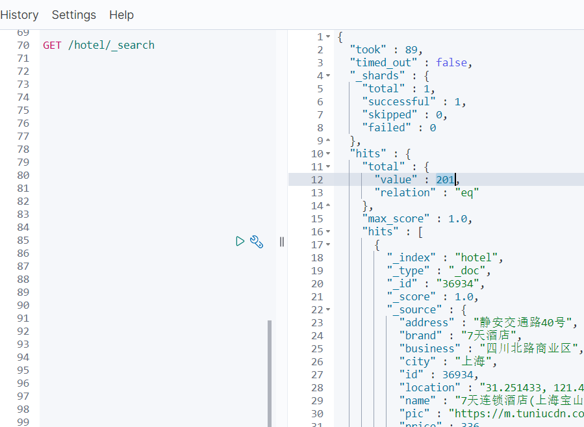This screenshot has width=584, height=427.
Task: Open the Help menu item
Action: [x=121, y=15]
